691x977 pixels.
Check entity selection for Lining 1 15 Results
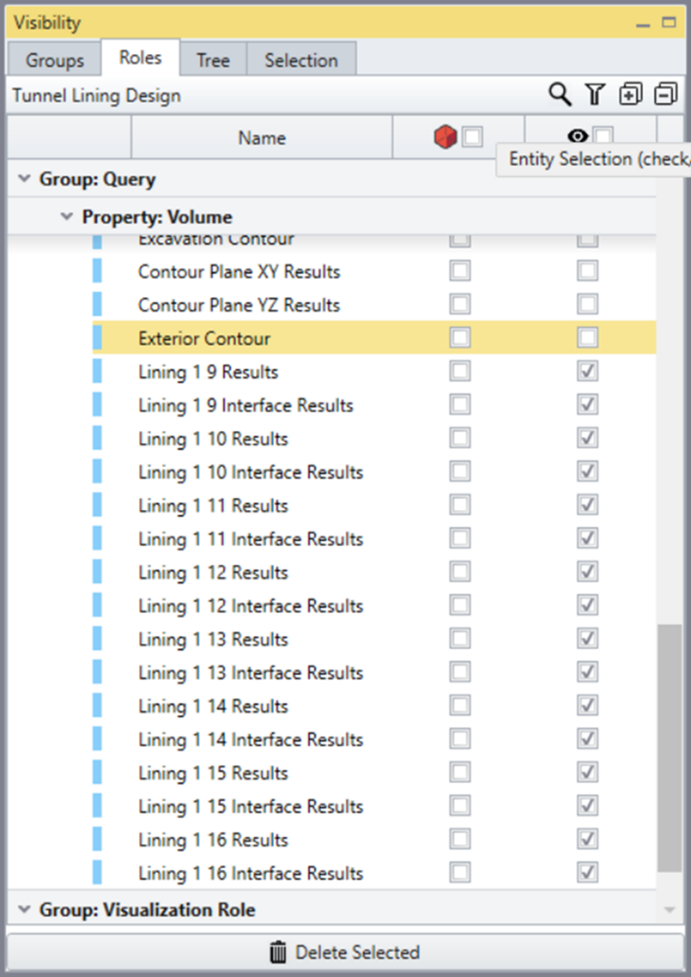(x=460, y=773)
